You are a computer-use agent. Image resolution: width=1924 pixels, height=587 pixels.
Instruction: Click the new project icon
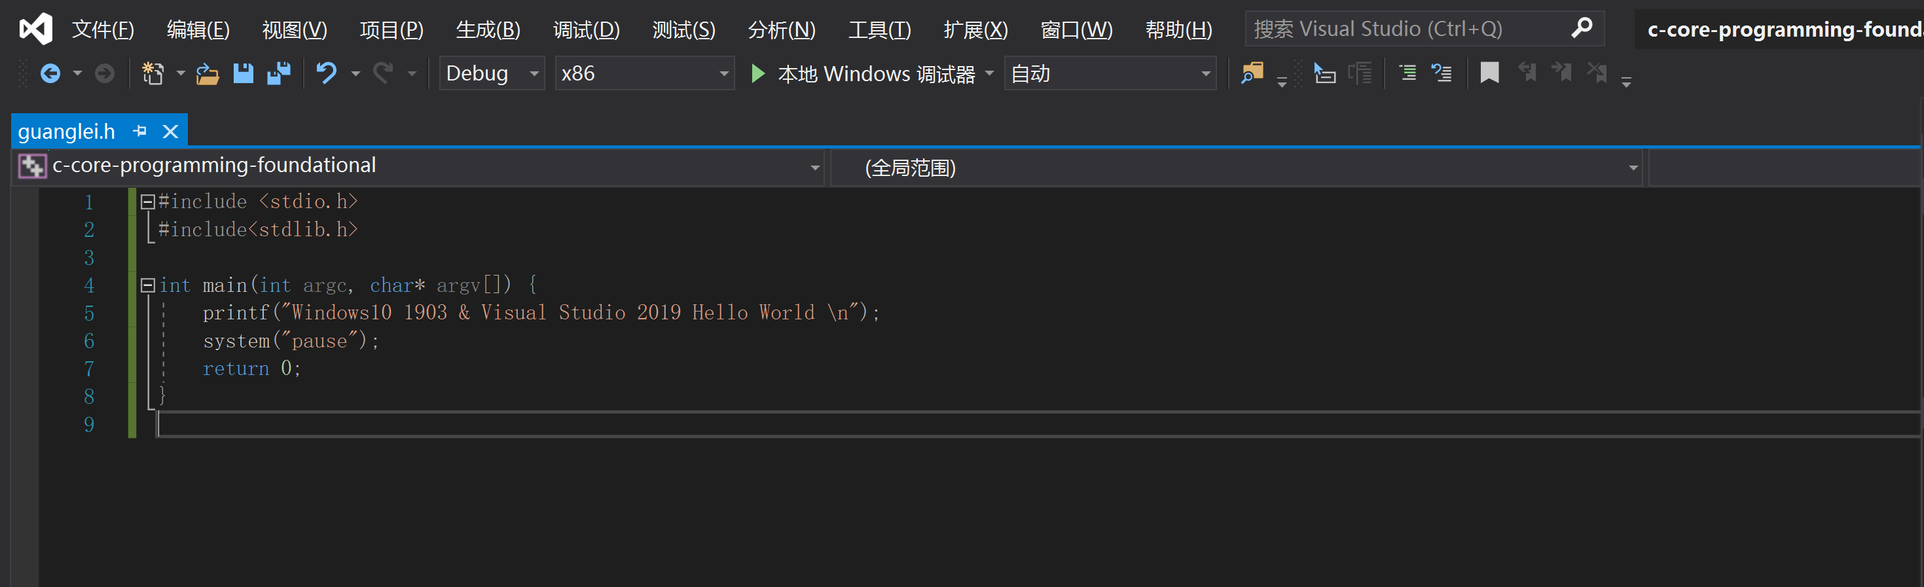(153, 73)
